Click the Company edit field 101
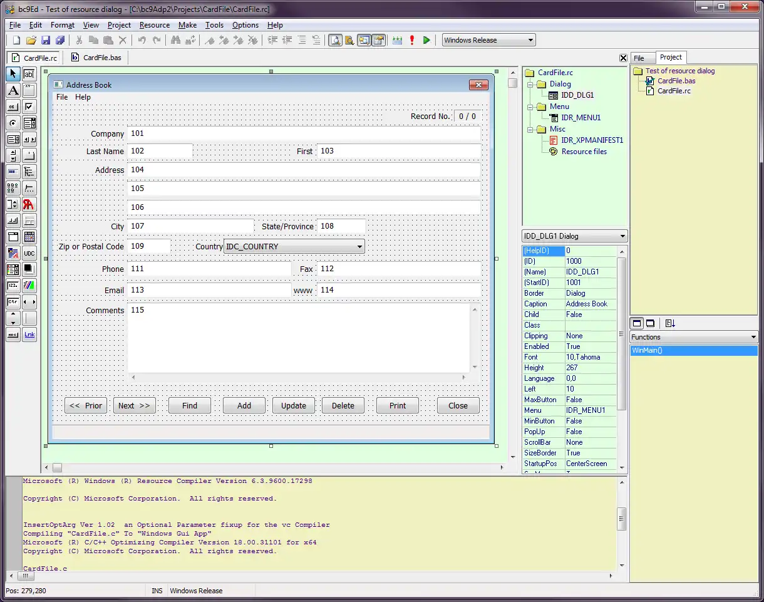 click(304, 133)
